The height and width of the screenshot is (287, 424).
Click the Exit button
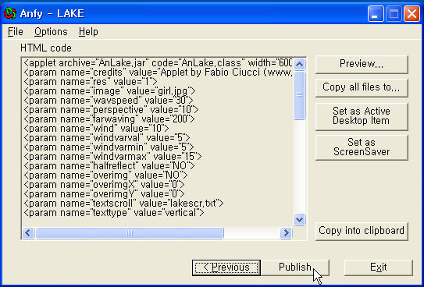(x=378, y=268)
